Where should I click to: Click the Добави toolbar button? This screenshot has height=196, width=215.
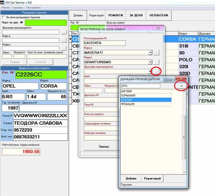click(x=78, y=15)
